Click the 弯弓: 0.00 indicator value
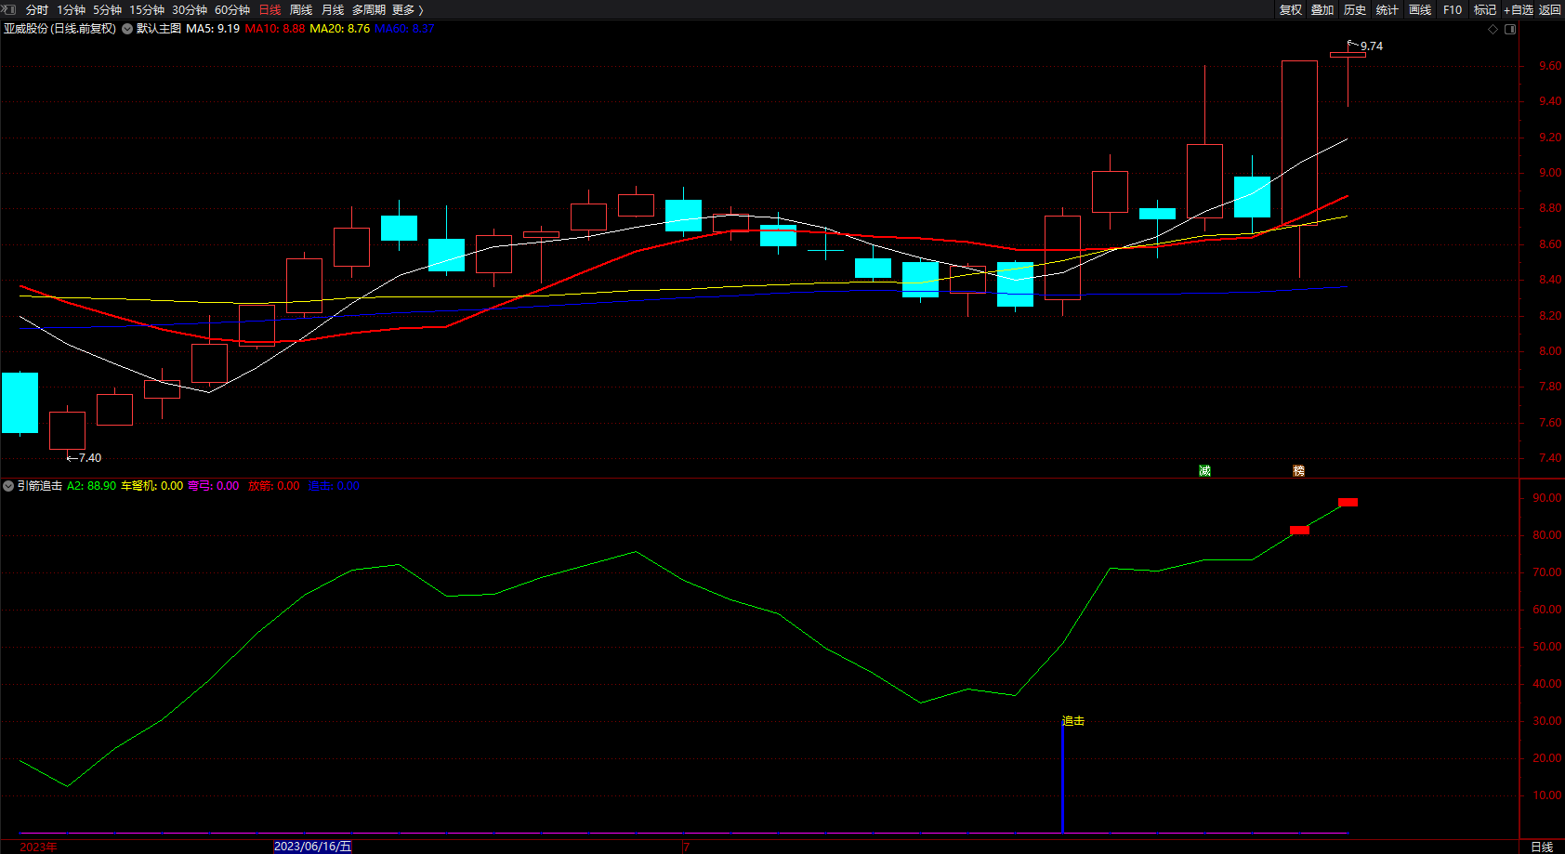 pyautogui.click(x=214, y=486)
